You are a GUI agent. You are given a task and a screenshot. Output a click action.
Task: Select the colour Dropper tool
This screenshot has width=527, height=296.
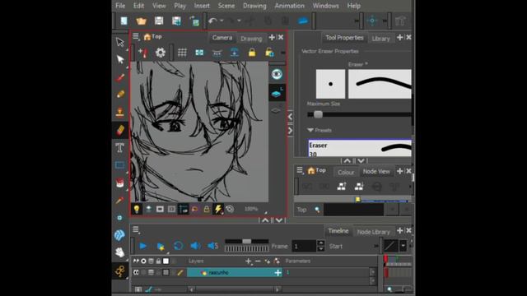click(120, 201)
